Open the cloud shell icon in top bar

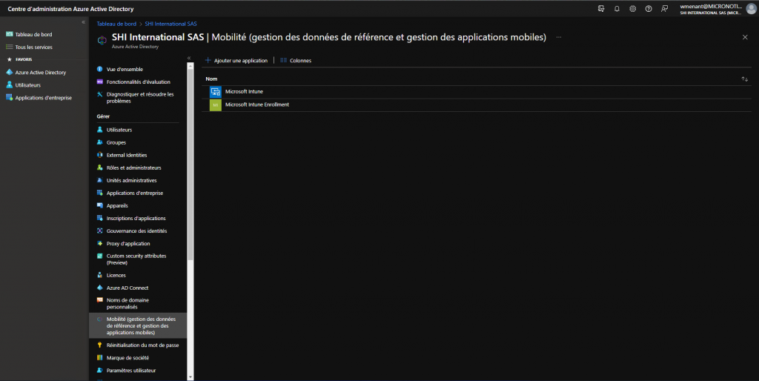coord(600,9)
